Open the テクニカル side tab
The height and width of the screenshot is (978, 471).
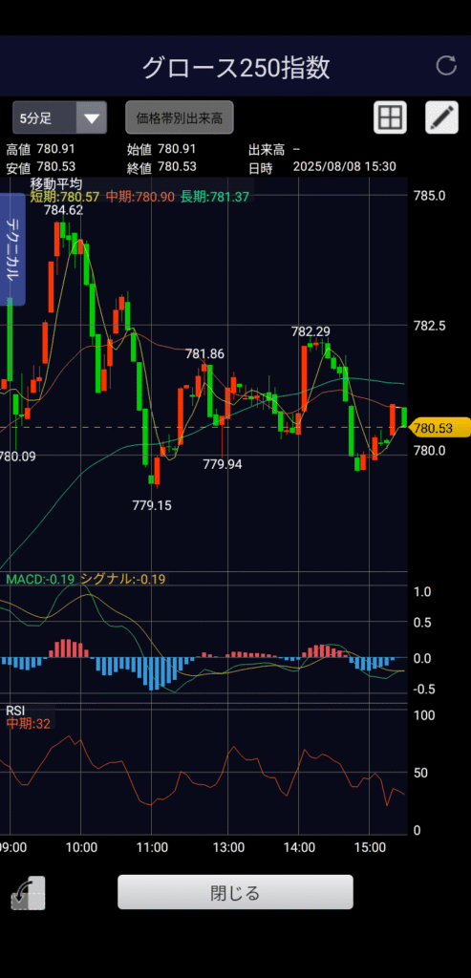click(12, 249)
